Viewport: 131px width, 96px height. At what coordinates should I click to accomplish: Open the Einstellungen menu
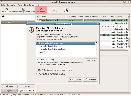[x=30, y=5]
